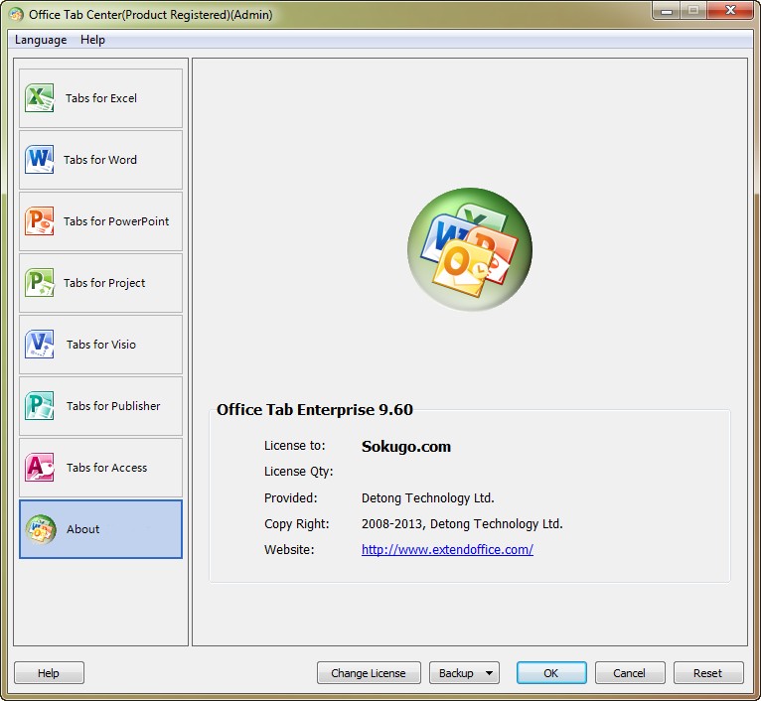Click the Reset button
761x701 pixels.
point(708,673)
